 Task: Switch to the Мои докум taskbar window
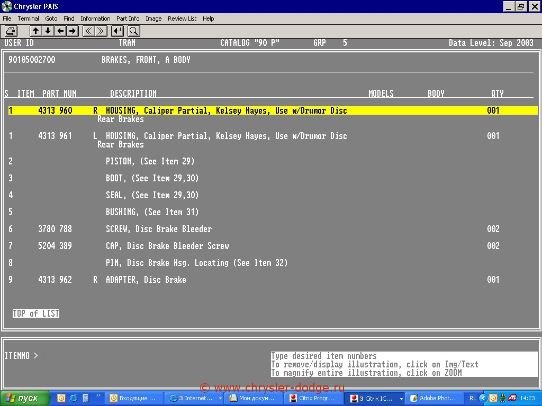coord(253,399)
